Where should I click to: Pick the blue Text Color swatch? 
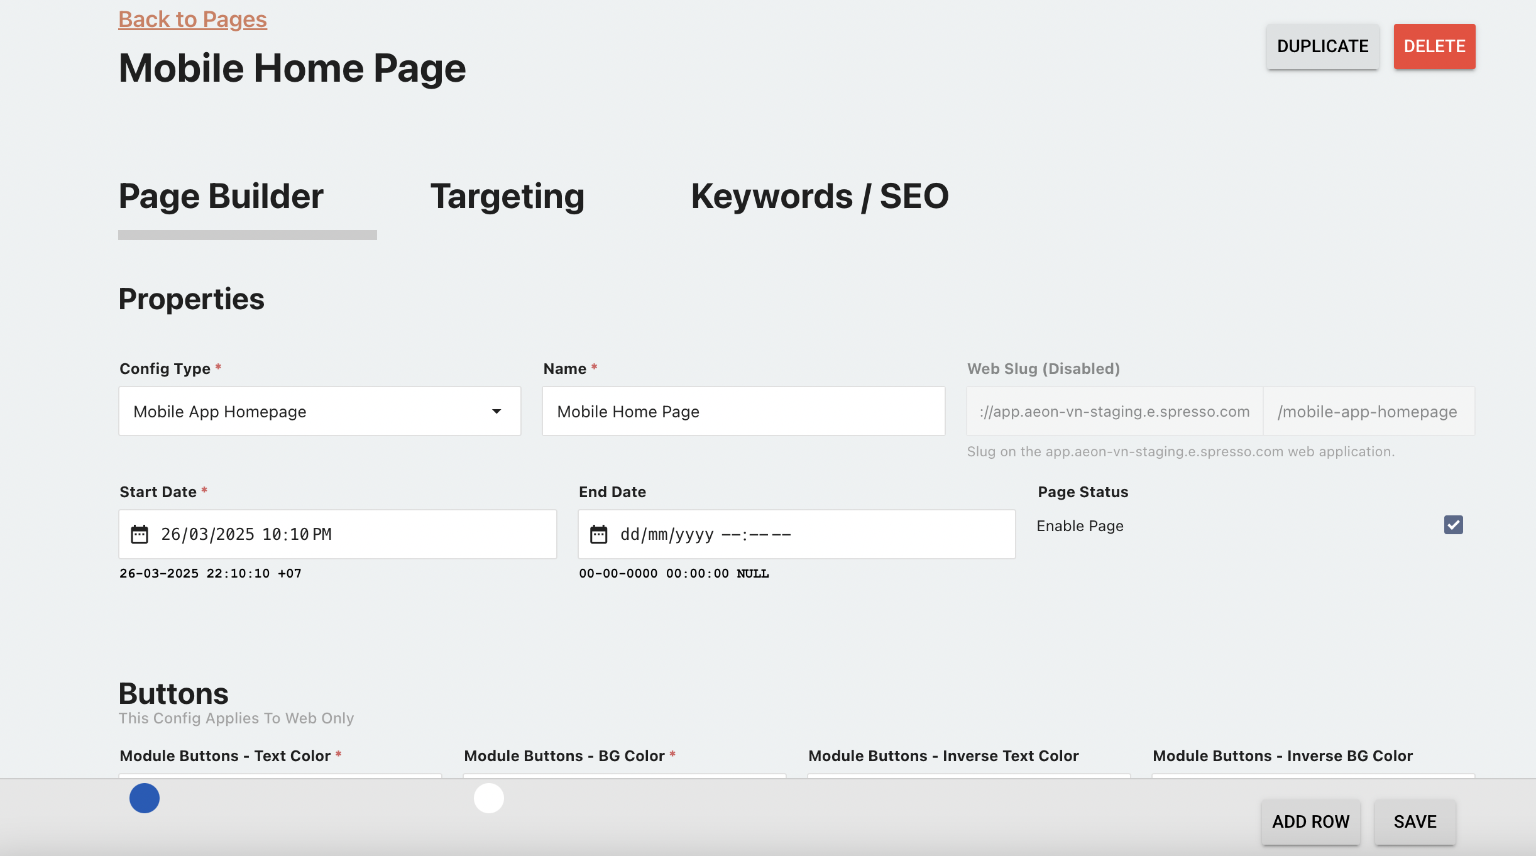[x=145, y=798]
